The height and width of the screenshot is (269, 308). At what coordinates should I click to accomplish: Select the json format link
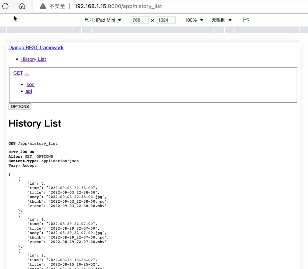point(30,84)
